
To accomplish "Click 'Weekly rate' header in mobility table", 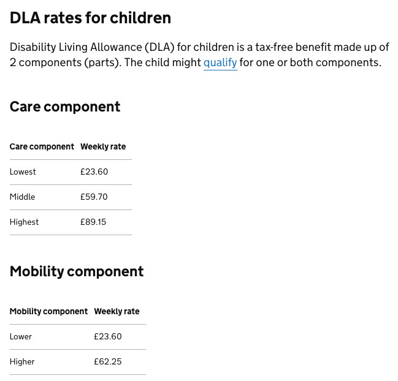I will (117, 311).
